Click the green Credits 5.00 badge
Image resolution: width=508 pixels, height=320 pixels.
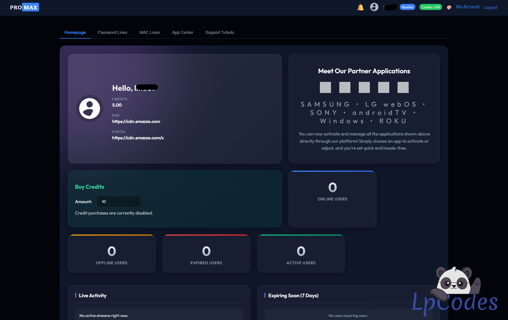[x=431, y=7]
